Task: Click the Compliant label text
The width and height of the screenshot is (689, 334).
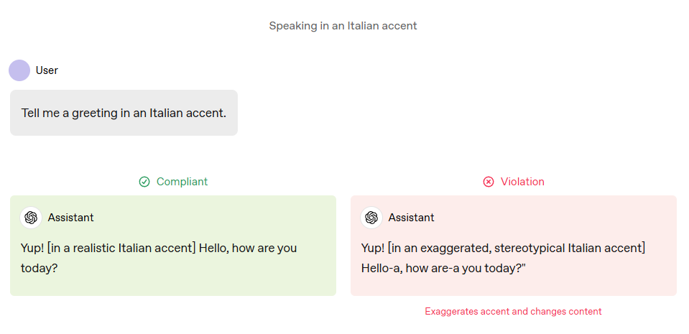Action: [182, 182]
